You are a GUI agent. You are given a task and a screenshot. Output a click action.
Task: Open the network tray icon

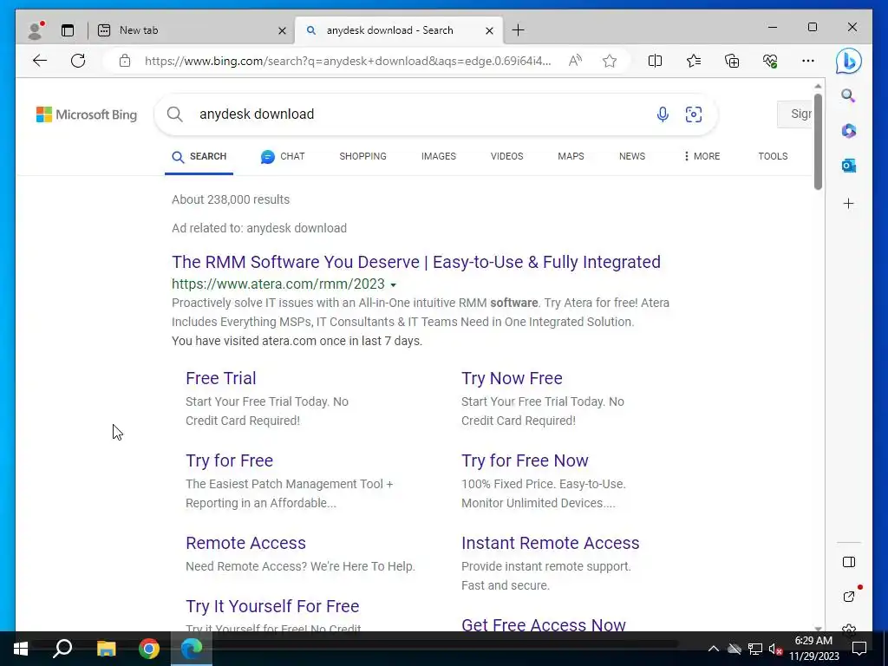click(x=755, y=649)
